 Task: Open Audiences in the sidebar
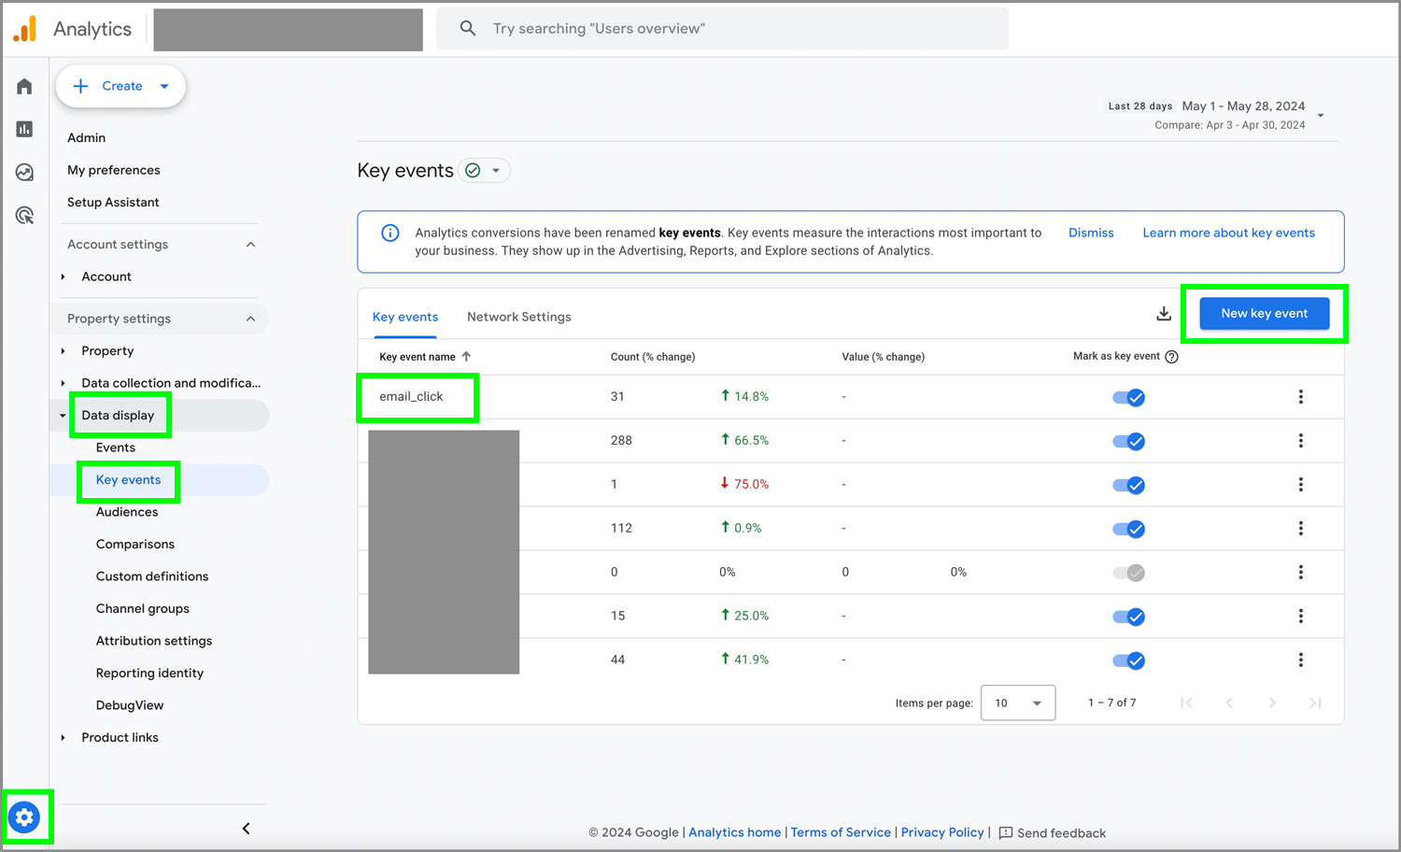[x=127, y=512]
